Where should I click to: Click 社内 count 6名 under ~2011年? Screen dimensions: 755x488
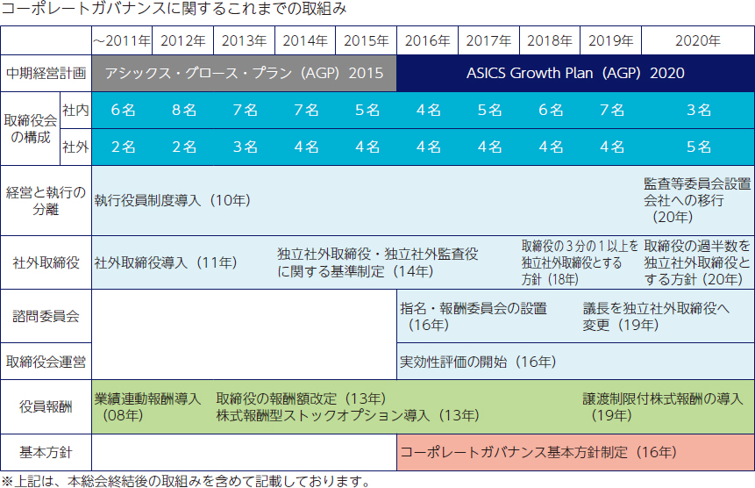click(x=123, y=111)
